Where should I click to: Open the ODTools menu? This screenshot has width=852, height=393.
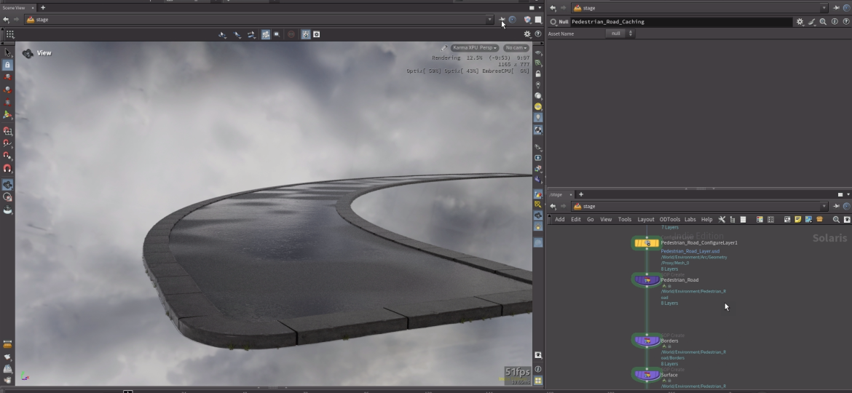point(669,219)
